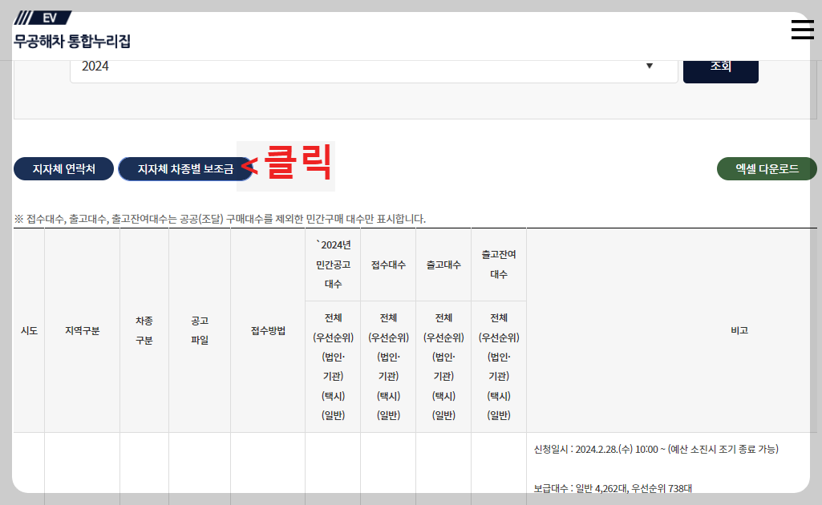Click the 접수대수 column heading
Image resolution: width=822 pixels, height=505 pixels.
[x=387, y=263]
